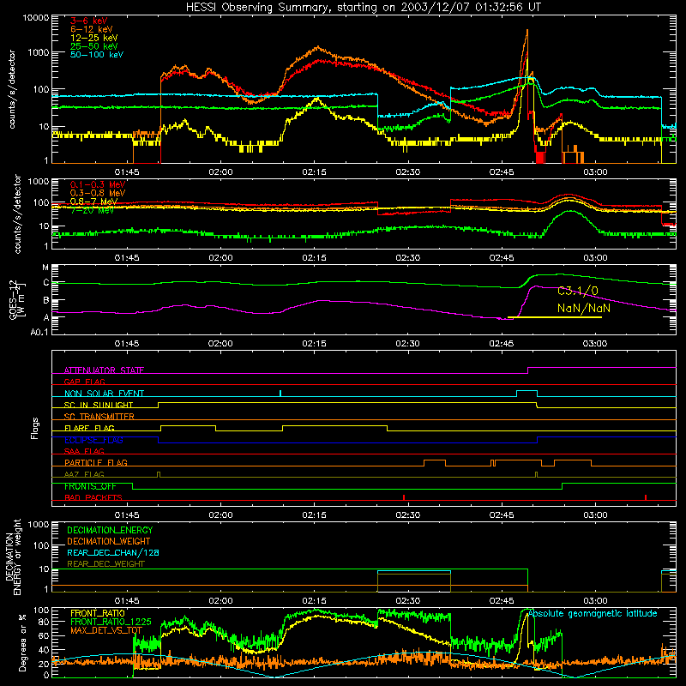
Task: Click the A0.1 label on GOES axis
Action: [x=39, y=332]
